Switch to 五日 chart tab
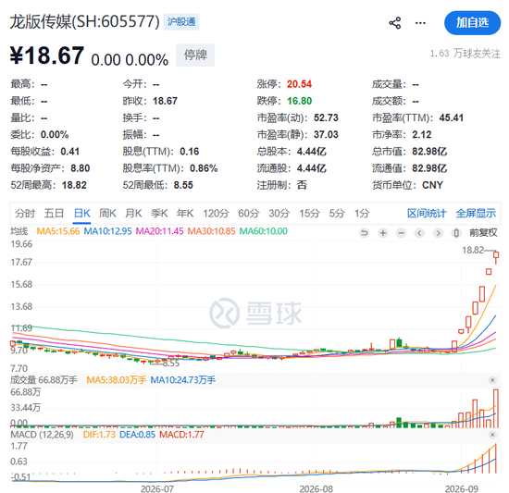The height and width of the screenshot is (493, 509). pos(54,214)
